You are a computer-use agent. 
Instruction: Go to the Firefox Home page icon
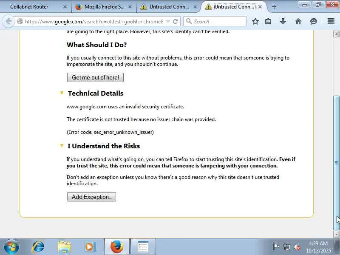click(298, 21)
